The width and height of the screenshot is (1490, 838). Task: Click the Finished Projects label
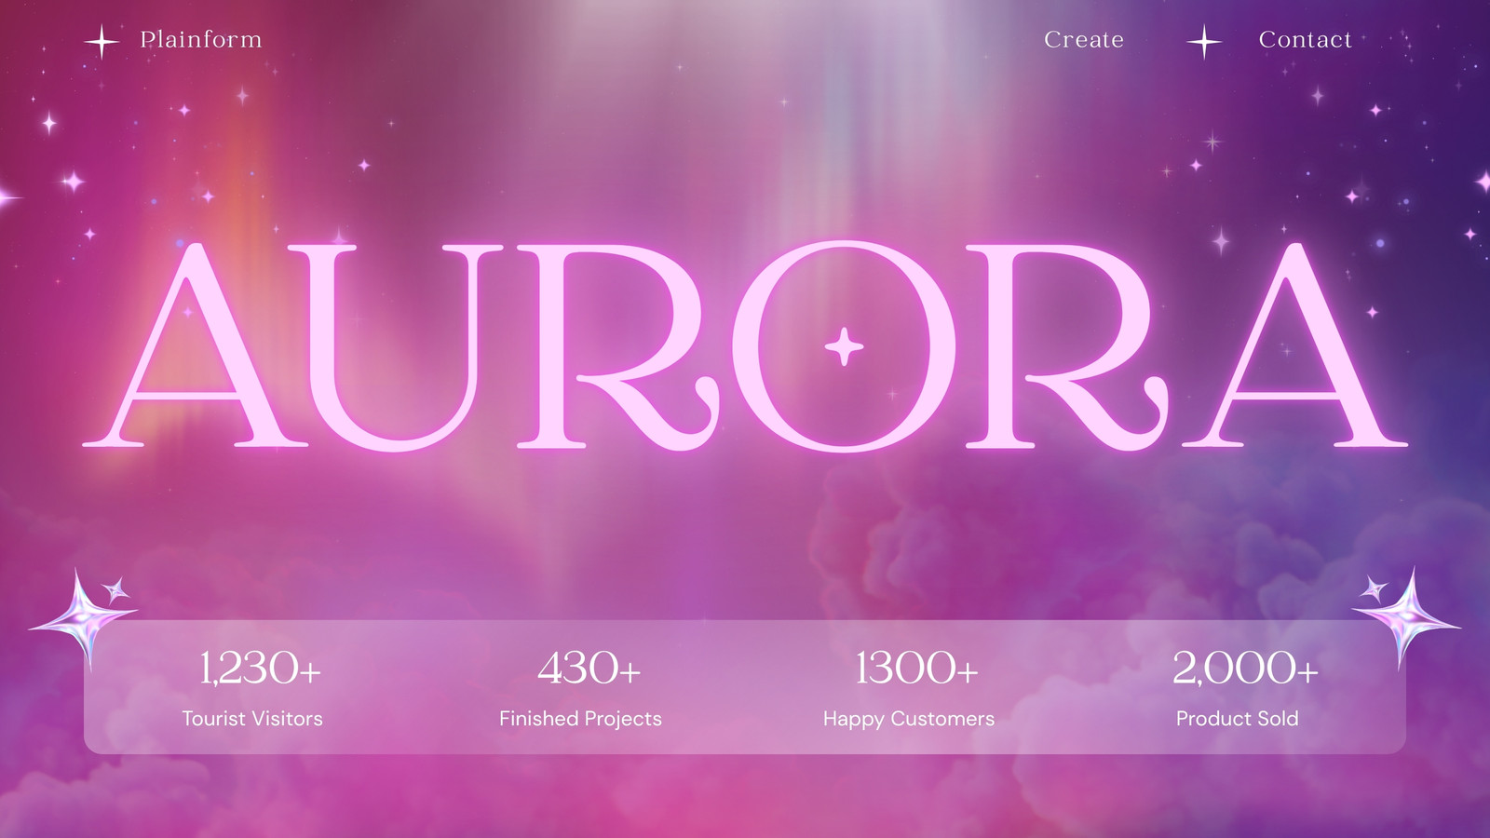pos(580,719)
